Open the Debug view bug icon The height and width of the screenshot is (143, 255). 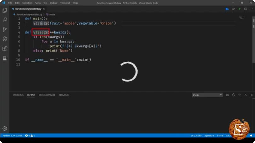point(5,39)
